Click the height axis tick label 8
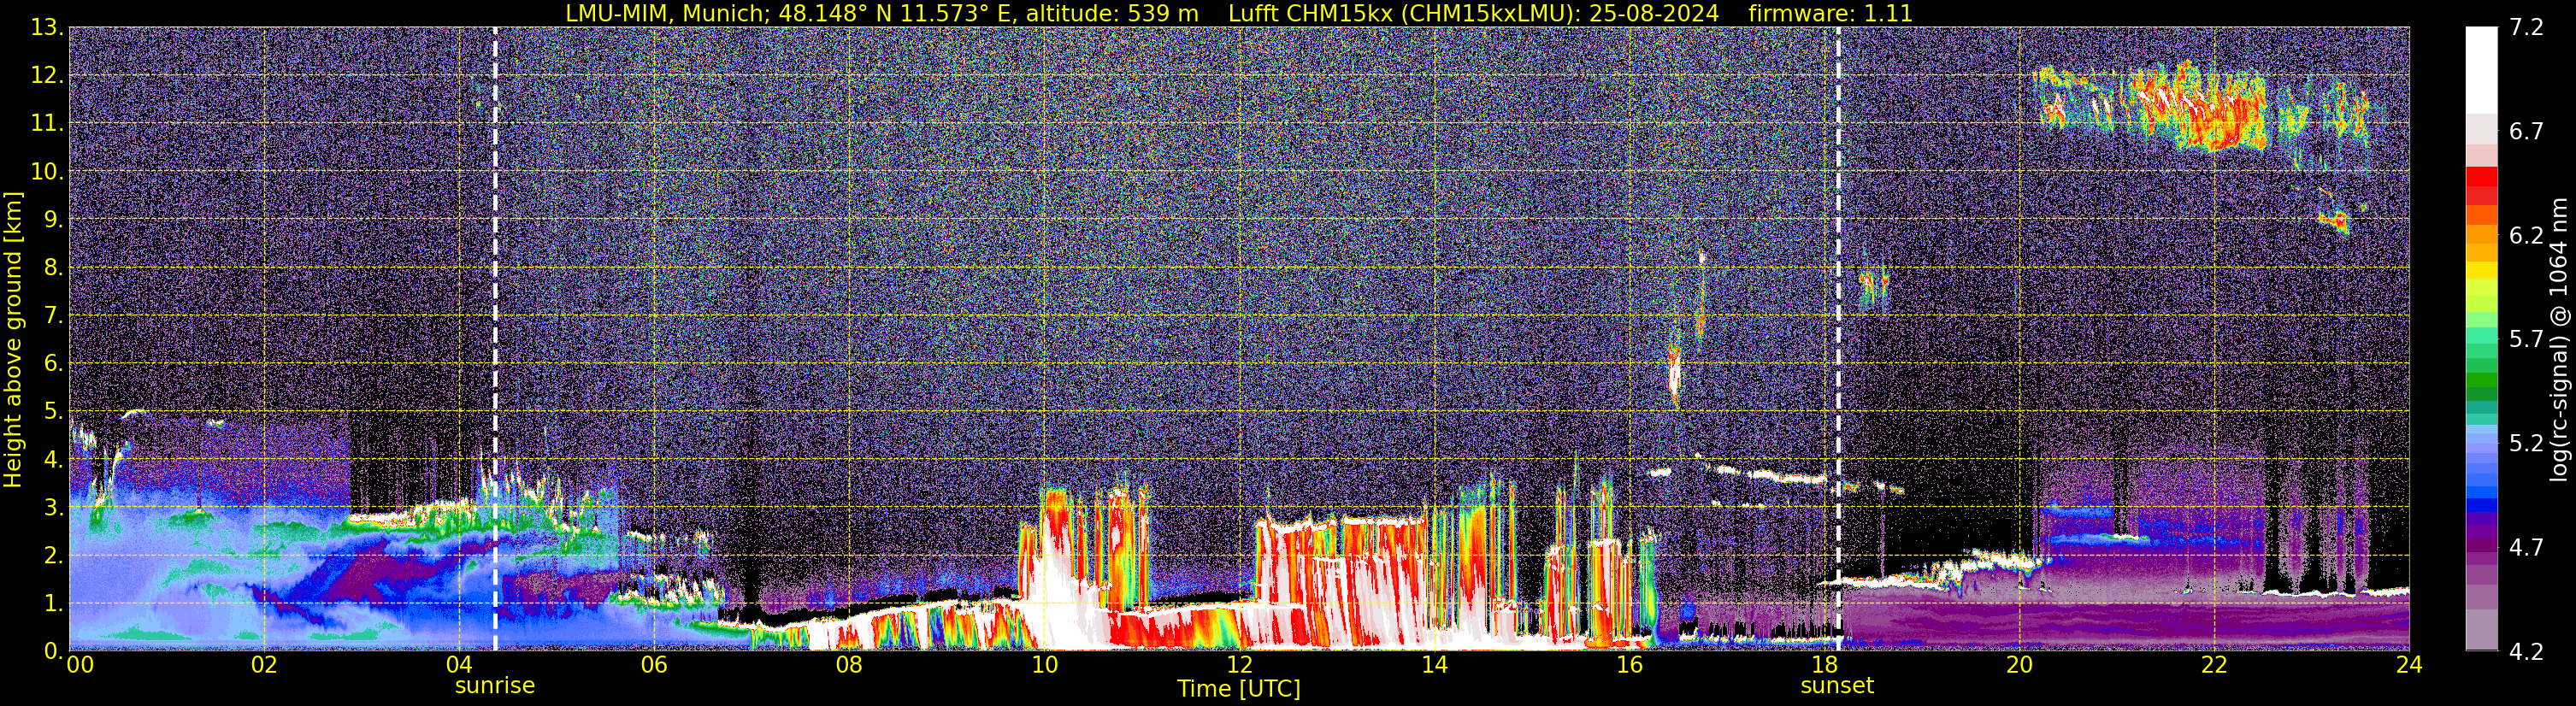This screenshot has width=2576, height=706. coord(53,268)
